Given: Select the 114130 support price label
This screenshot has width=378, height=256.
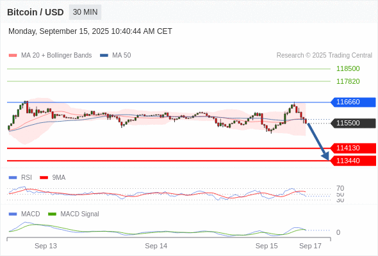Looking at the screenshot, I should pos(353,148).
